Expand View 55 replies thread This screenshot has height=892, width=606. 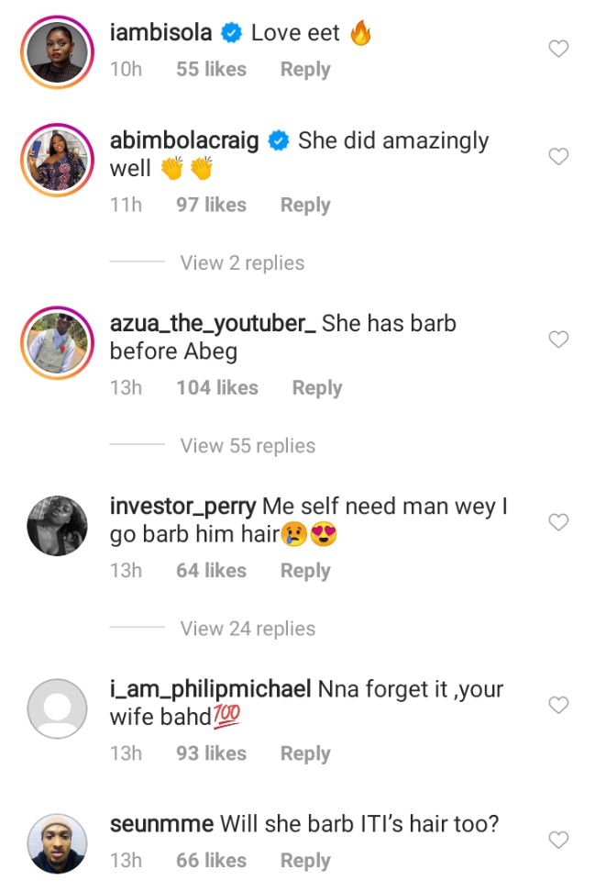pos(248,446)
